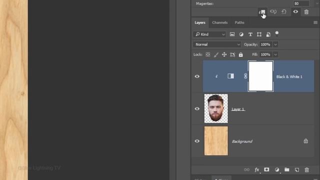Lock image pixels with brush icon
Image resolution: width=320 pixels, height=180 pixels.
(x=216, y=54)
